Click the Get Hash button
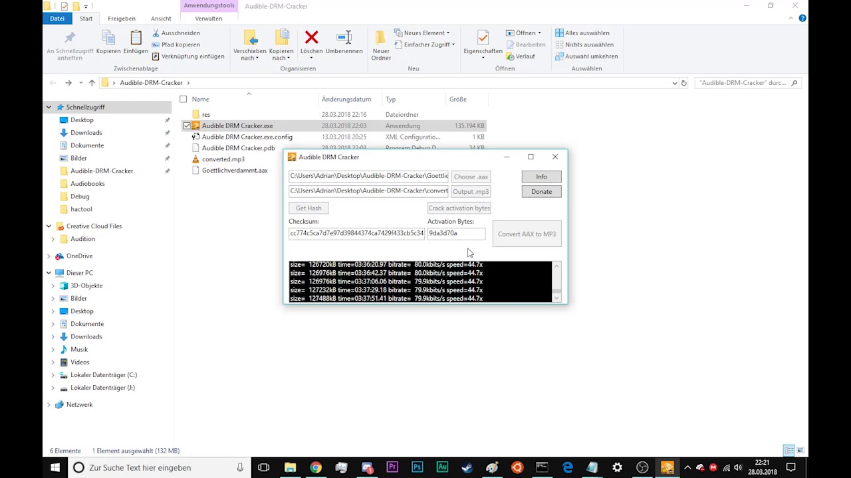Screen dimensions: 851x478 (x=308, y=208)
